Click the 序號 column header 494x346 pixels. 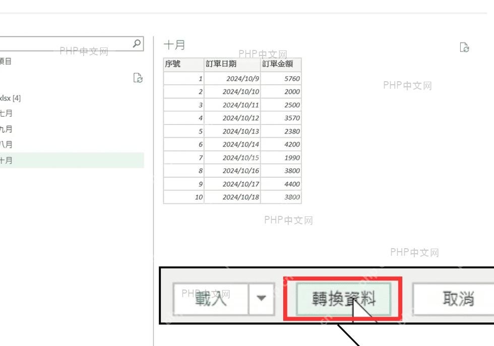pos(183,64)
